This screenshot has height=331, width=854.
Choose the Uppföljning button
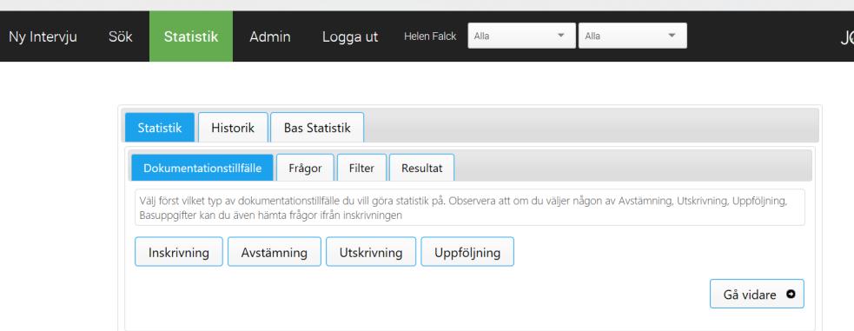click(467, 252)
